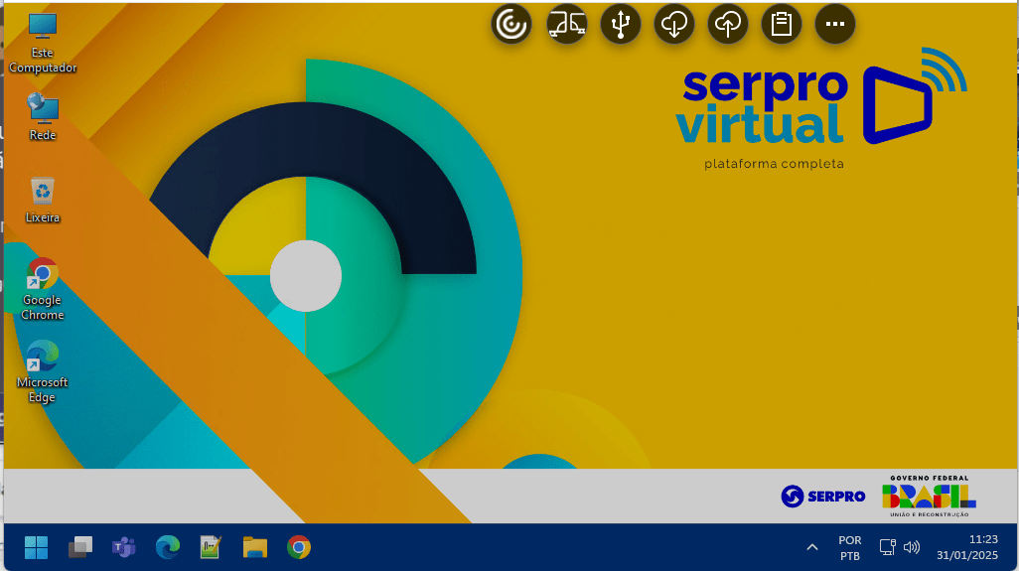Open Edge browser from taskbar
The image size is (1019, 571).
tap(168, 547)
